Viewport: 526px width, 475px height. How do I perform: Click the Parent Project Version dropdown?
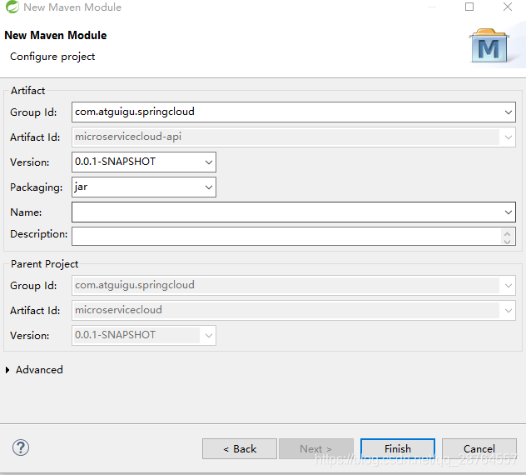pos(144,335)
